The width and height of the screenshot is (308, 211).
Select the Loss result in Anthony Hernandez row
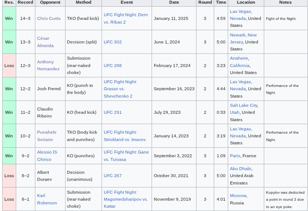click(x=9, y=66)
